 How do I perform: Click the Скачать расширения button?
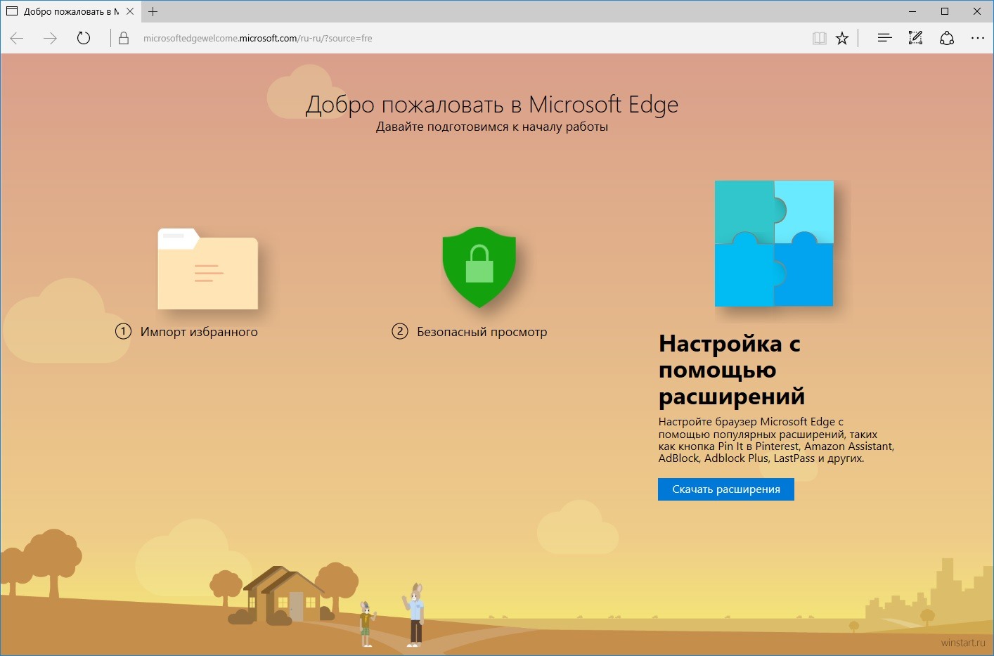(x=726, y=489)
